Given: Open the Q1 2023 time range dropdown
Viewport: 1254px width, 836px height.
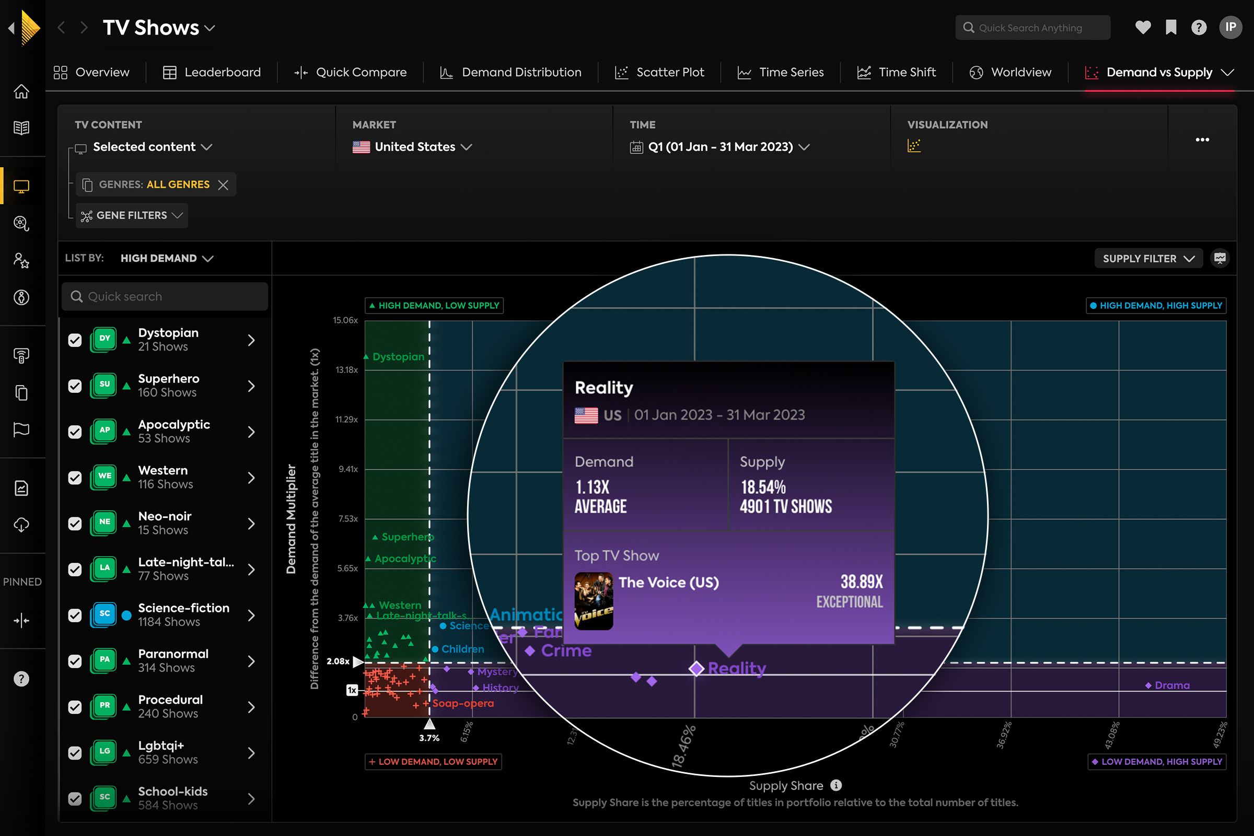Looking at the screenshot, I should [x=721, y=147].
